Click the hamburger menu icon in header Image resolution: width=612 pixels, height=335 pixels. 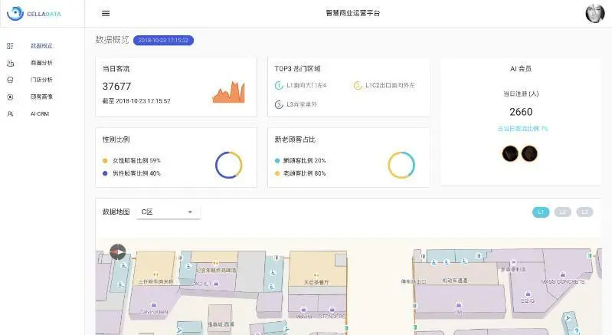pyautogui.click(x=106, y=13)
